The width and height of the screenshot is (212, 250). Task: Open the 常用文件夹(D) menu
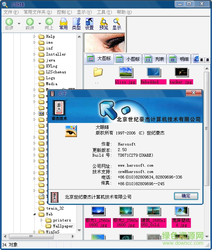coord(38,12)
